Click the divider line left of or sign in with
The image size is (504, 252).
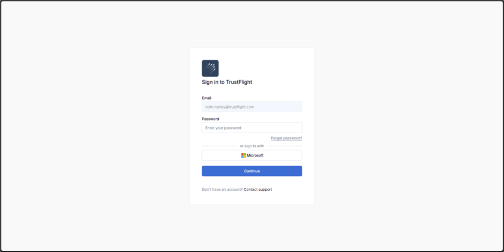(218, 146)
